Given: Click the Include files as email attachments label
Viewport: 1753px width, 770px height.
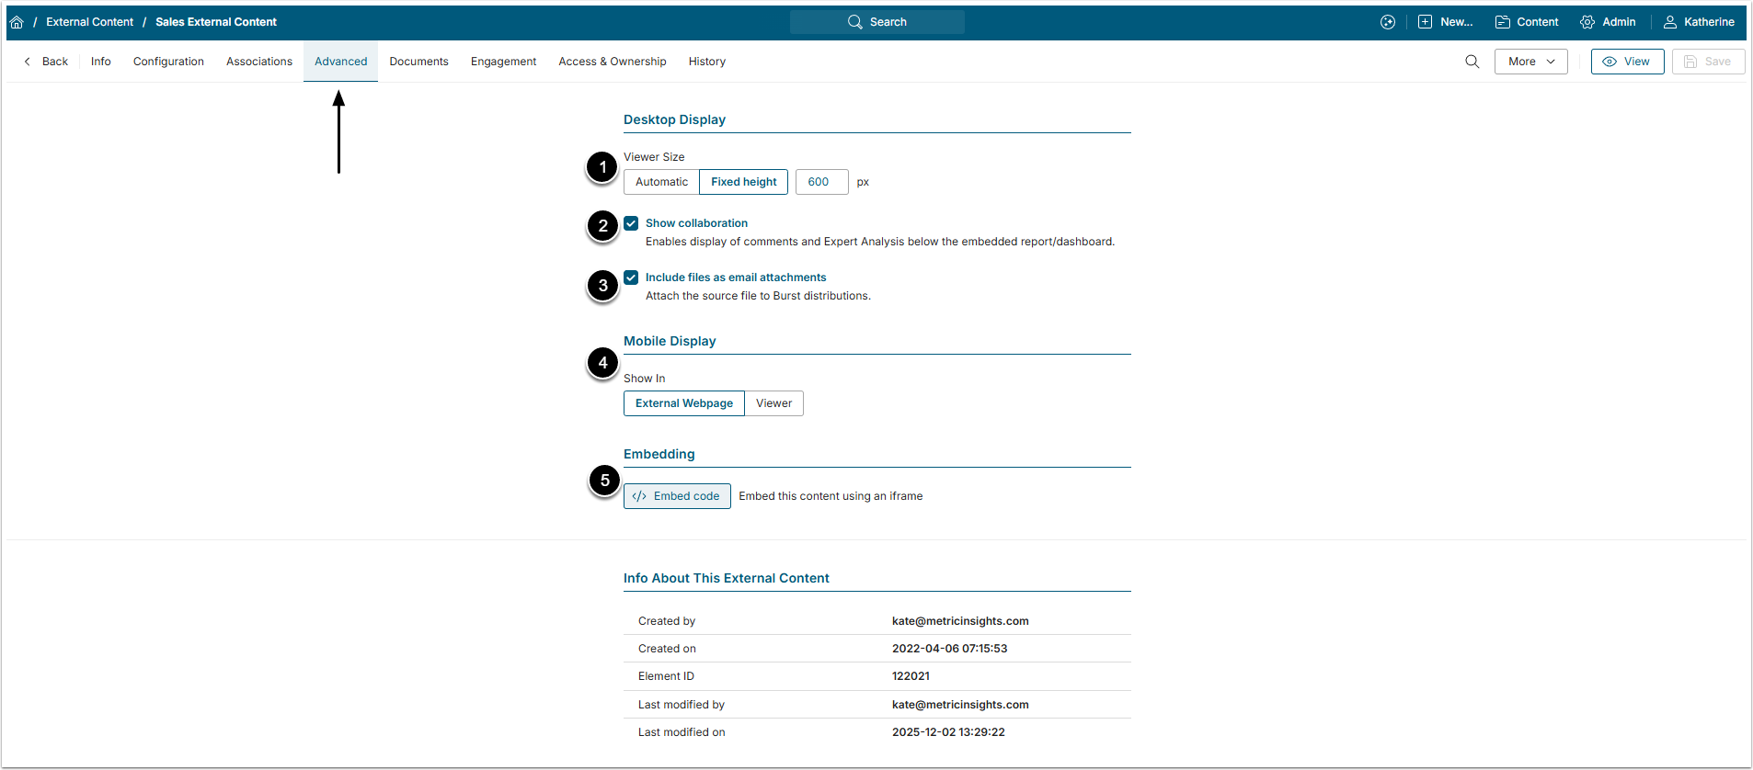Looking at the screenshot, I should tap(736, 277).
